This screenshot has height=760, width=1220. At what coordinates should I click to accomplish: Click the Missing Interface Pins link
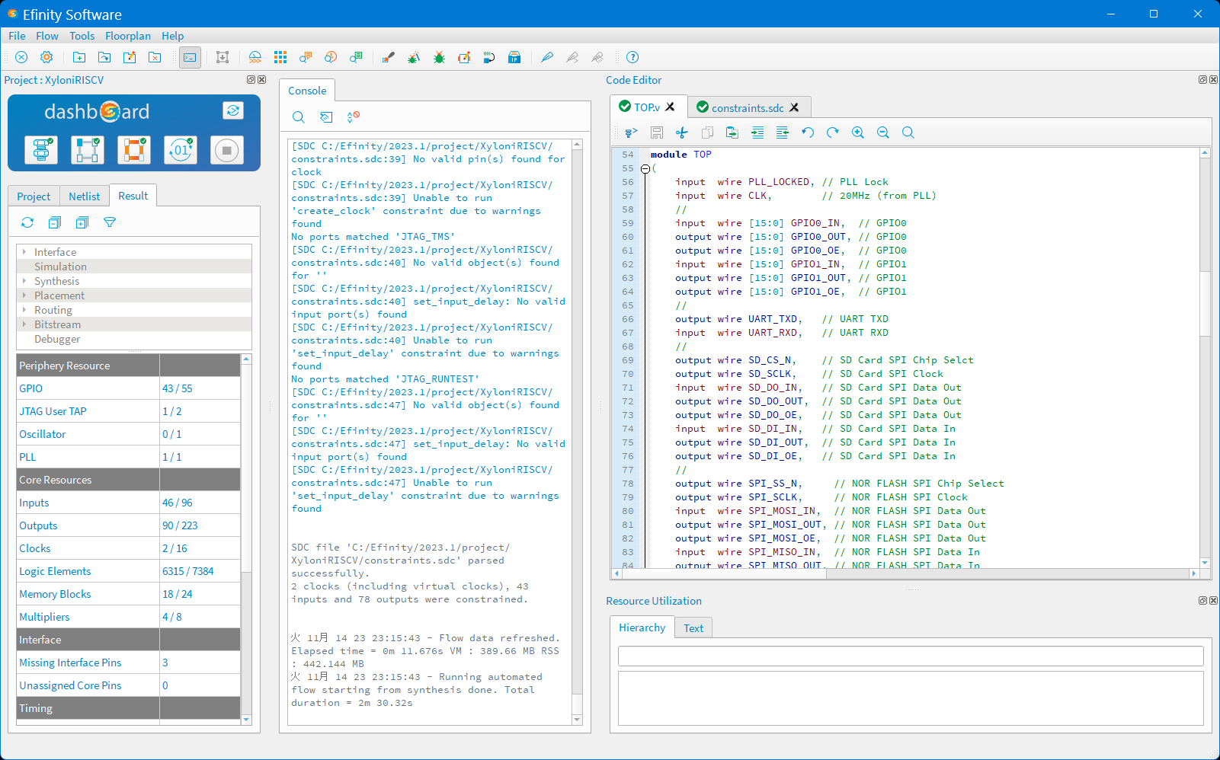pos(70,663)
